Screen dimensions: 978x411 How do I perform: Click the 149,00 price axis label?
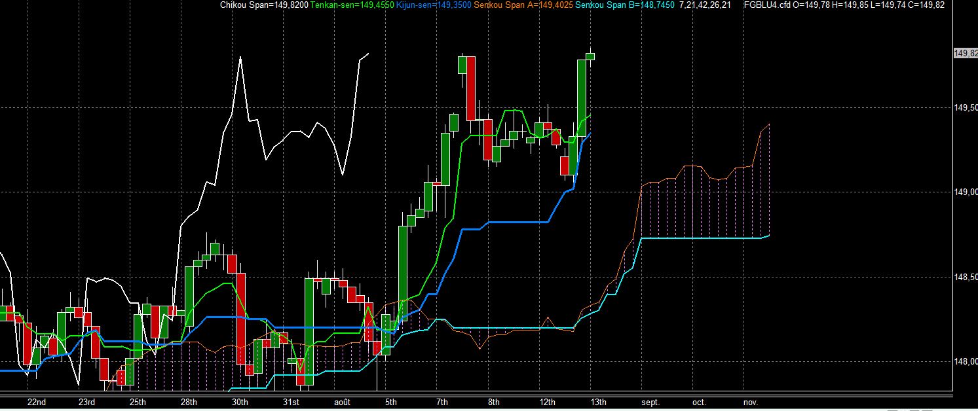966,192
